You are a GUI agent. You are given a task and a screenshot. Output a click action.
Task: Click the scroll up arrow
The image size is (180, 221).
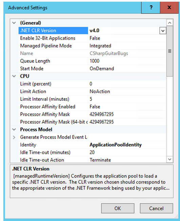(x=170, y=23)
